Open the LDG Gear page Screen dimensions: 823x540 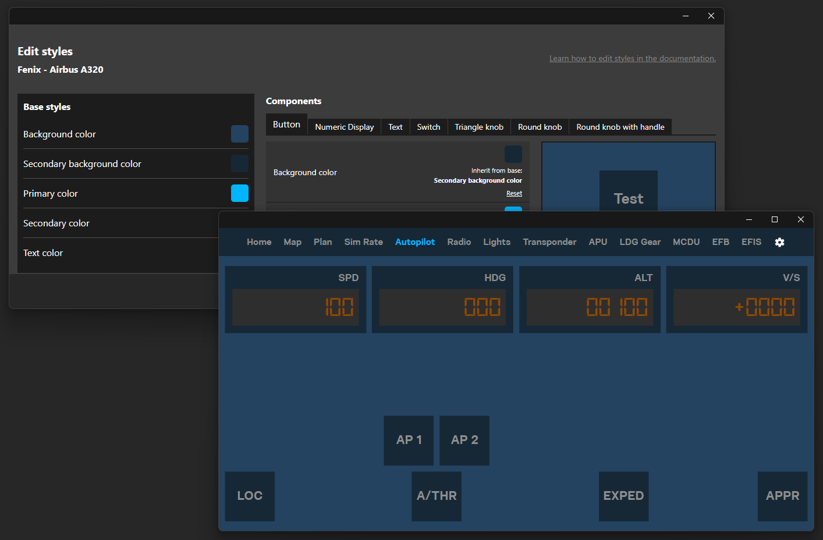640,242
